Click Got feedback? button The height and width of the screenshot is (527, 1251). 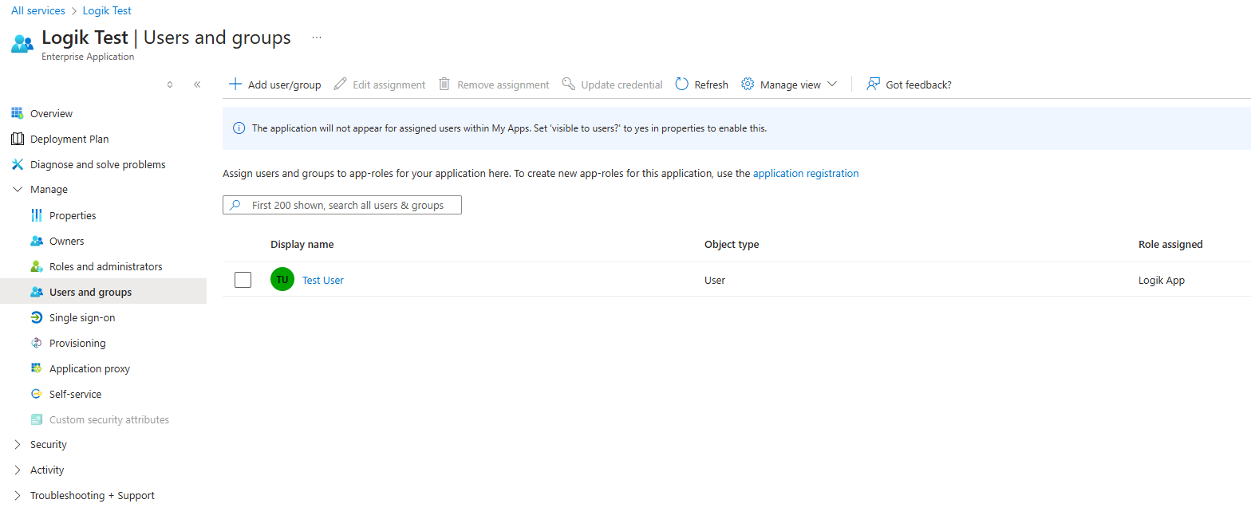point(910,84)
